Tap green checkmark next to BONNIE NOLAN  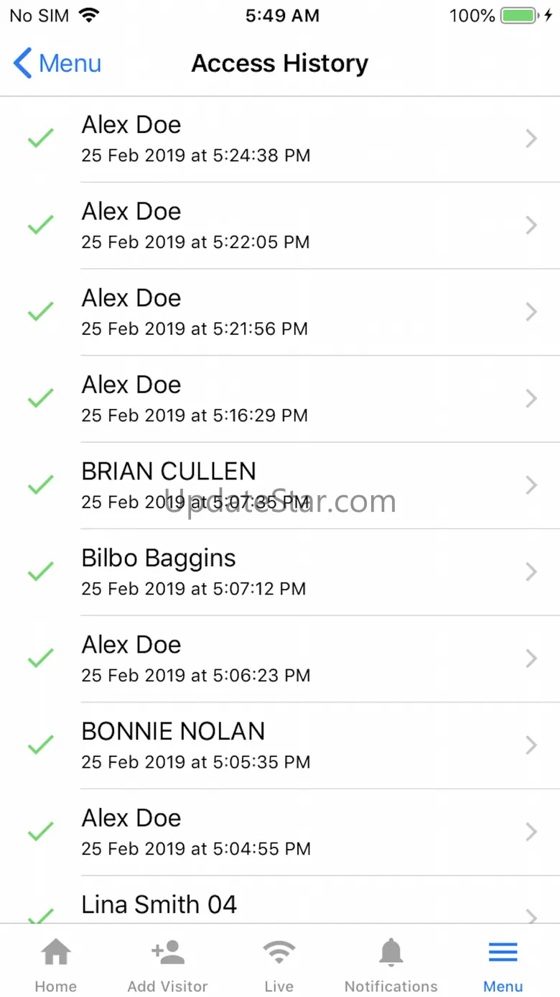[x=41, y=745]
